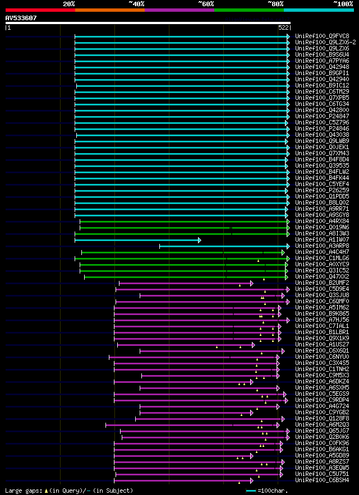The width and height of the screenshot is (359, 495).
Task: Select the UniRef100_Q9FVC8 hit label
Action: [323, 36]
